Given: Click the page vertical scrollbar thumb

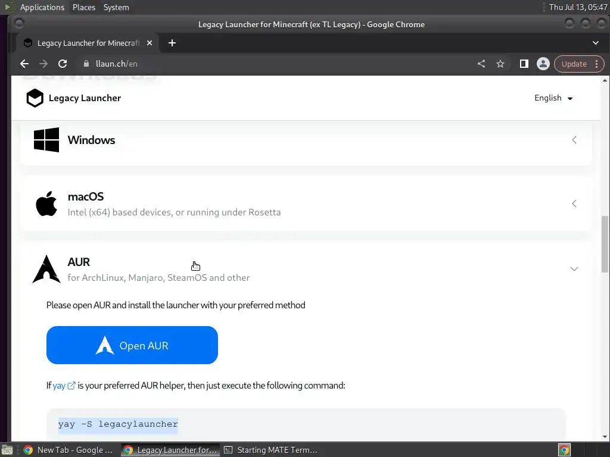Looking at the screenshot, I should (x=605, y=244).
